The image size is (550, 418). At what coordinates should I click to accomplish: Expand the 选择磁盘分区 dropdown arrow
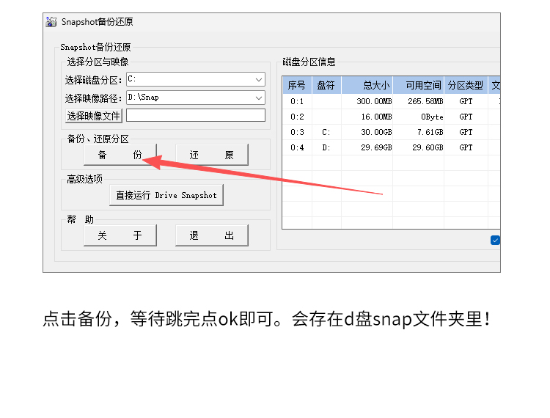click(259, 79)
